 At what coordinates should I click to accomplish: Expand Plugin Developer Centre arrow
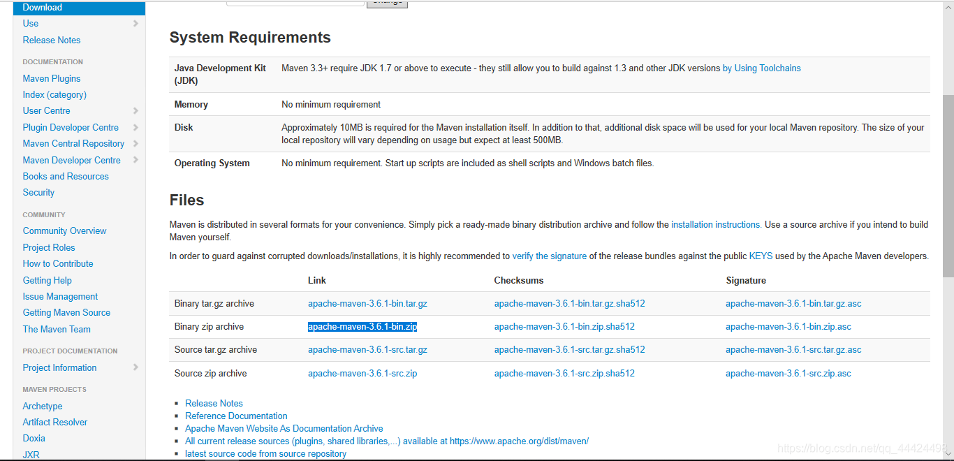pyautogui.click(x=135, y=128)
